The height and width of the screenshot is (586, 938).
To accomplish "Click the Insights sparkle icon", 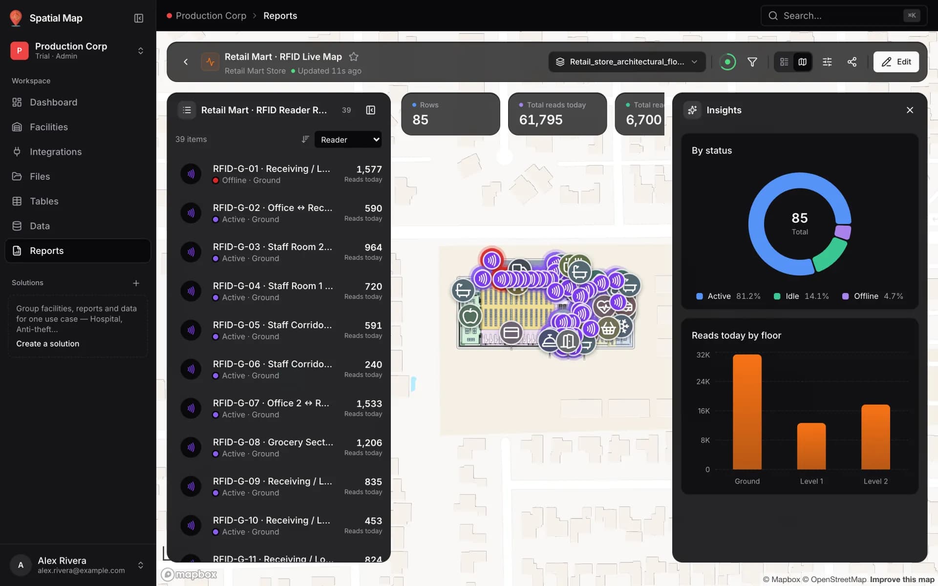I will click(692, 110).
